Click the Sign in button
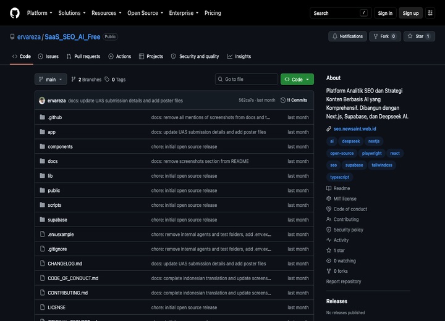 pos(385,13)
